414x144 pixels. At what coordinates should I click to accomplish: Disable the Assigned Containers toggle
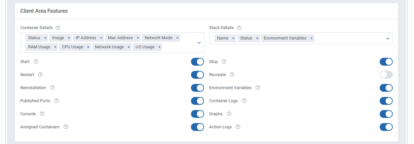(x=198, y=127)
